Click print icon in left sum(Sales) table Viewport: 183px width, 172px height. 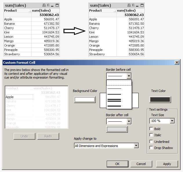coord(44,5)
